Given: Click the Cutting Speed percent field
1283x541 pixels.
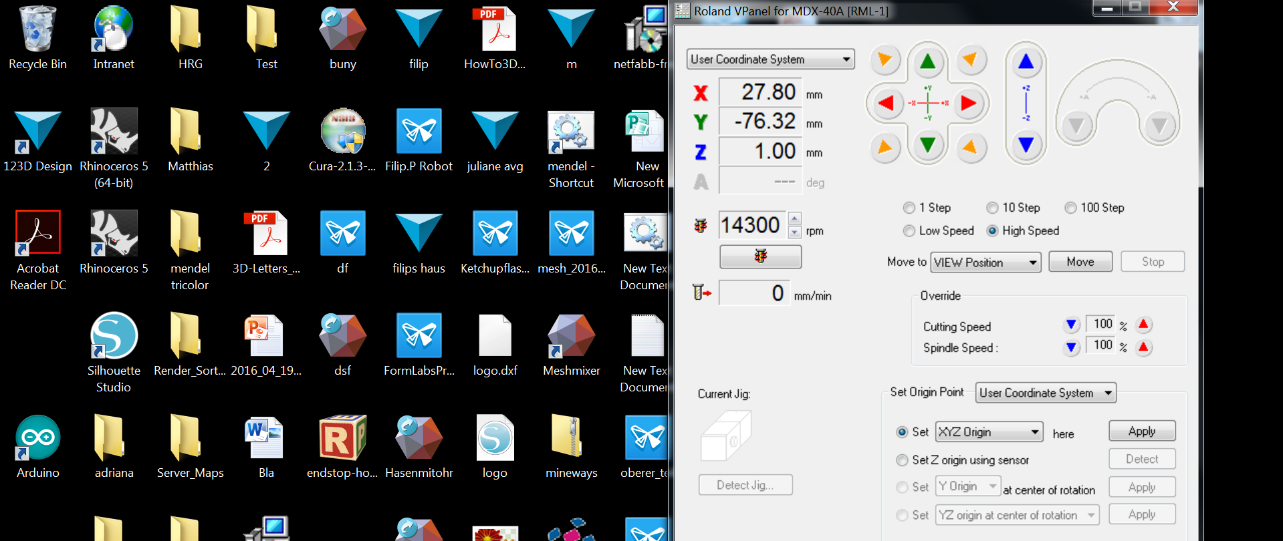Looking at the screenshot, I should click(x=1101, y=324).
